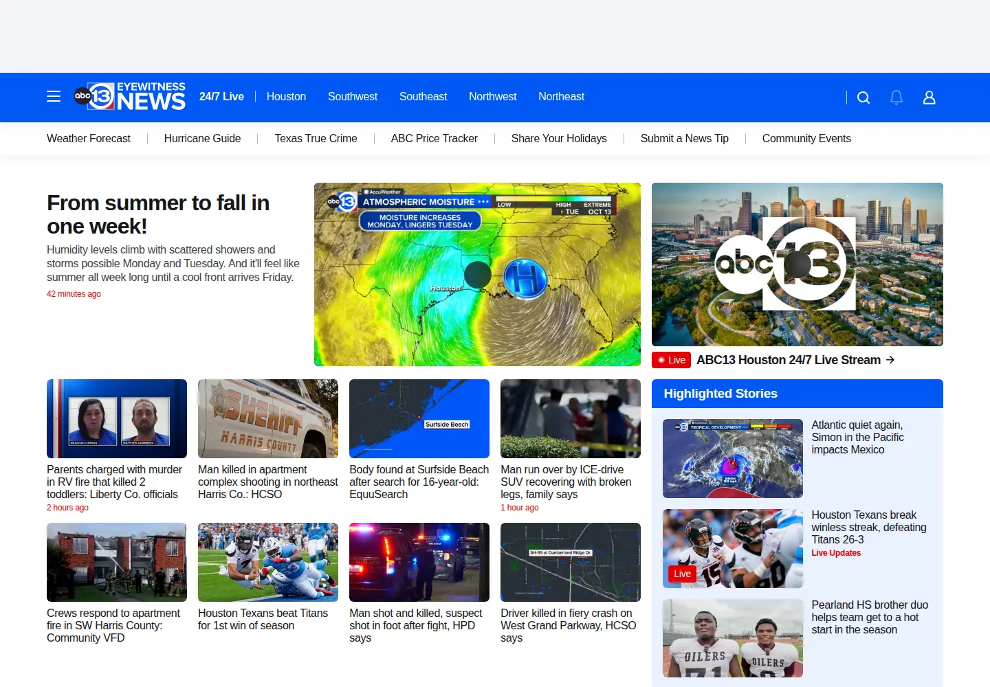Open the Community Events link
990x687 pixels.
[x=806, y=139]
